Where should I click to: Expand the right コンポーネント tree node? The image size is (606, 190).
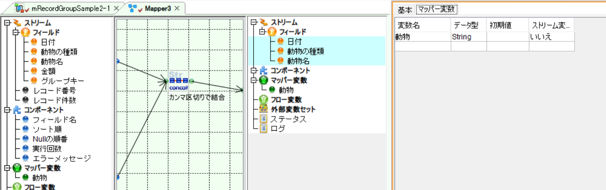[253, 71]
